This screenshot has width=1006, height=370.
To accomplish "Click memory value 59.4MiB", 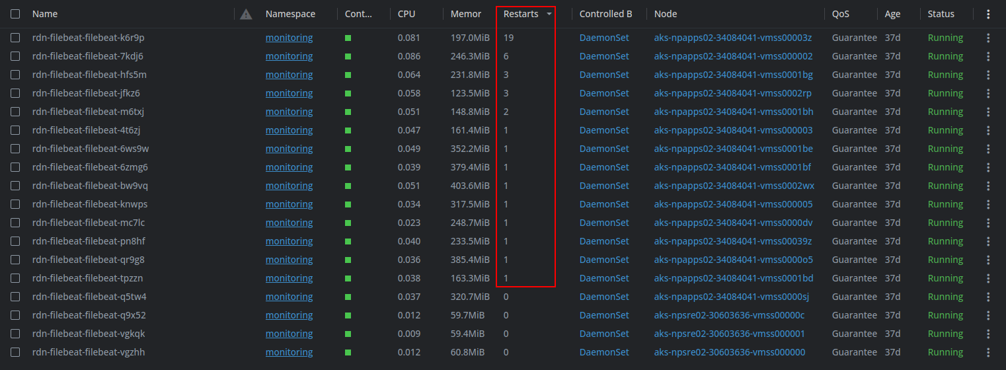I will [x=467, y=334].
